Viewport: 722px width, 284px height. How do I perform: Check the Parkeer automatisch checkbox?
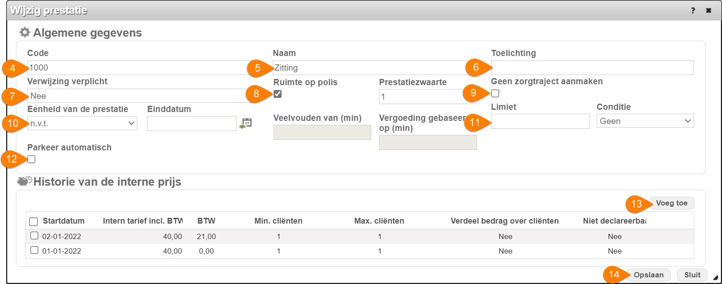point(31,159)
